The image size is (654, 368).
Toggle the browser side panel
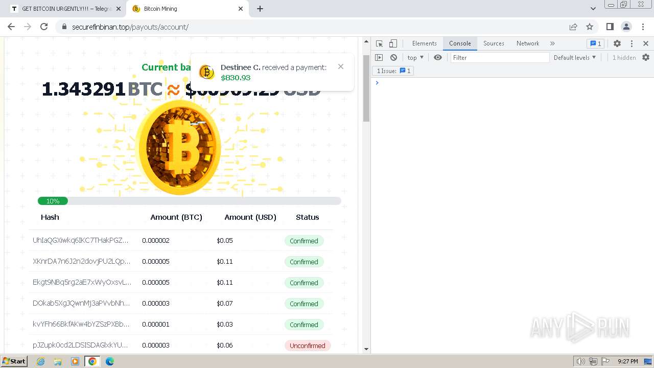[x=610, y=27]
